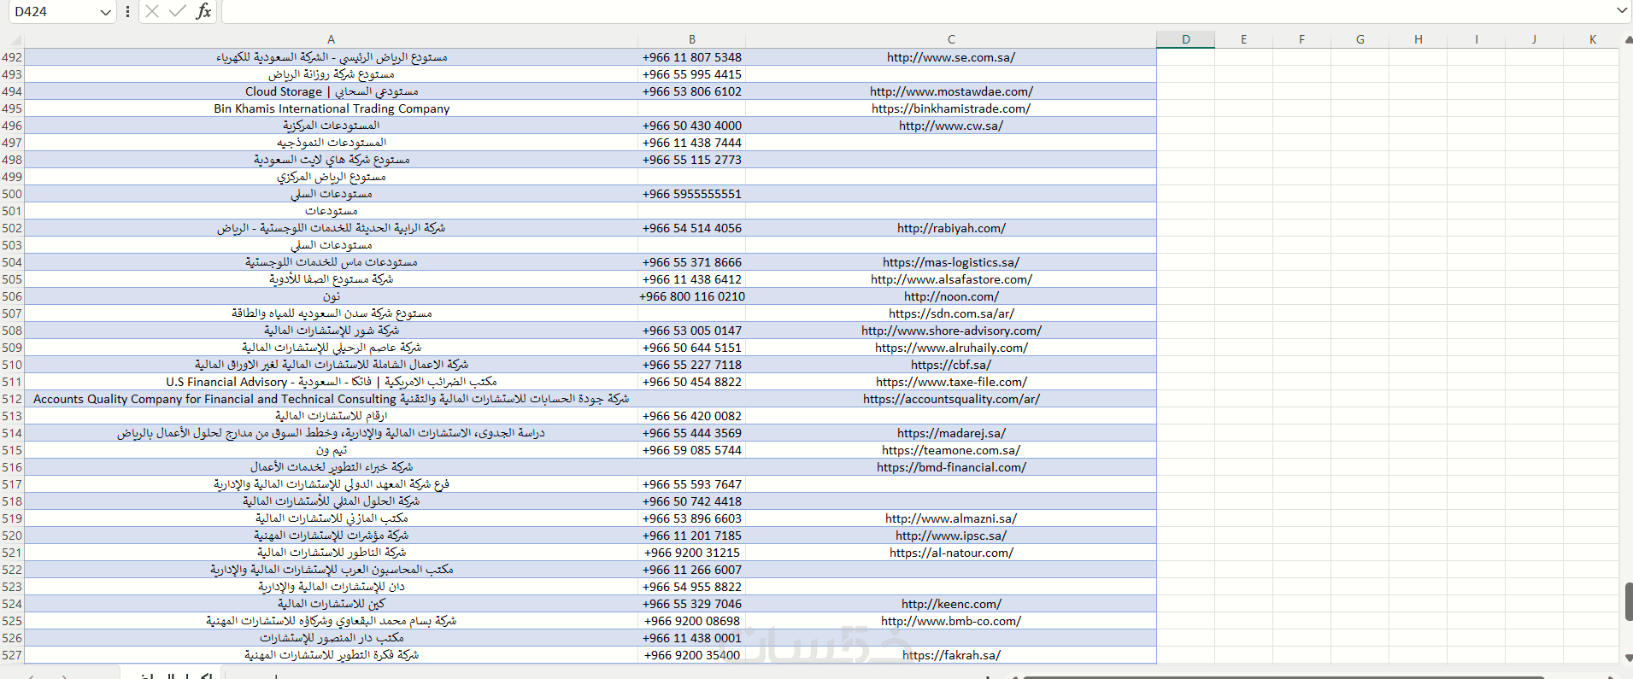This screenshot has height=679, width=1633.
Task: Select cell with phone +966 9200 31215
Action: (x=692, y=553)
